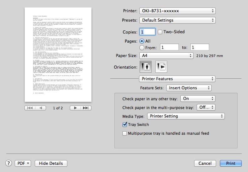Select landscape orientation icon

[161, 67]
